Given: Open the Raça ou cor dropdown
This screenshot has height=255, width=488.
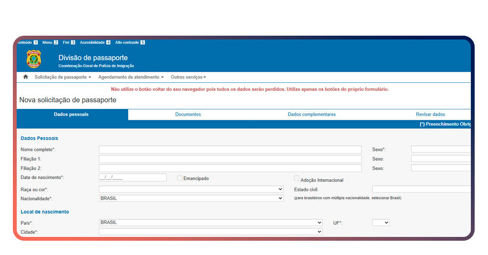Looking at the screenshot, I should (191, 189).
